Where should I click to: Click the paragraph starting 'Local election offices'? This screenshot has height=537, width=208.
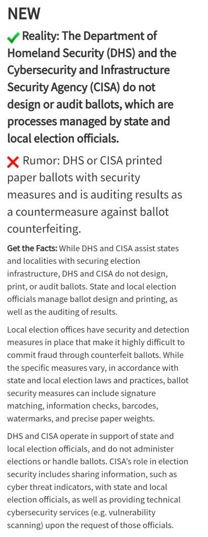pyautogui.click(x=98, y=374)
